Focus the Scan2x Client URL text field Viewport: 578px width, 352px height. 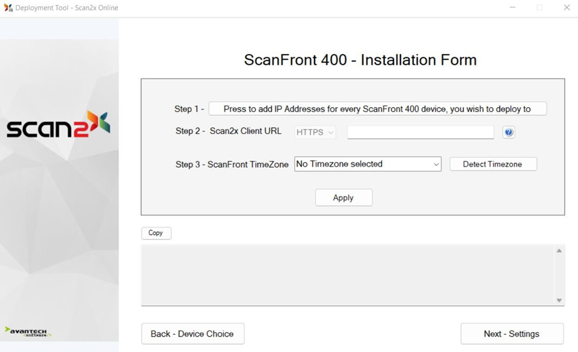tap(420, 132)
